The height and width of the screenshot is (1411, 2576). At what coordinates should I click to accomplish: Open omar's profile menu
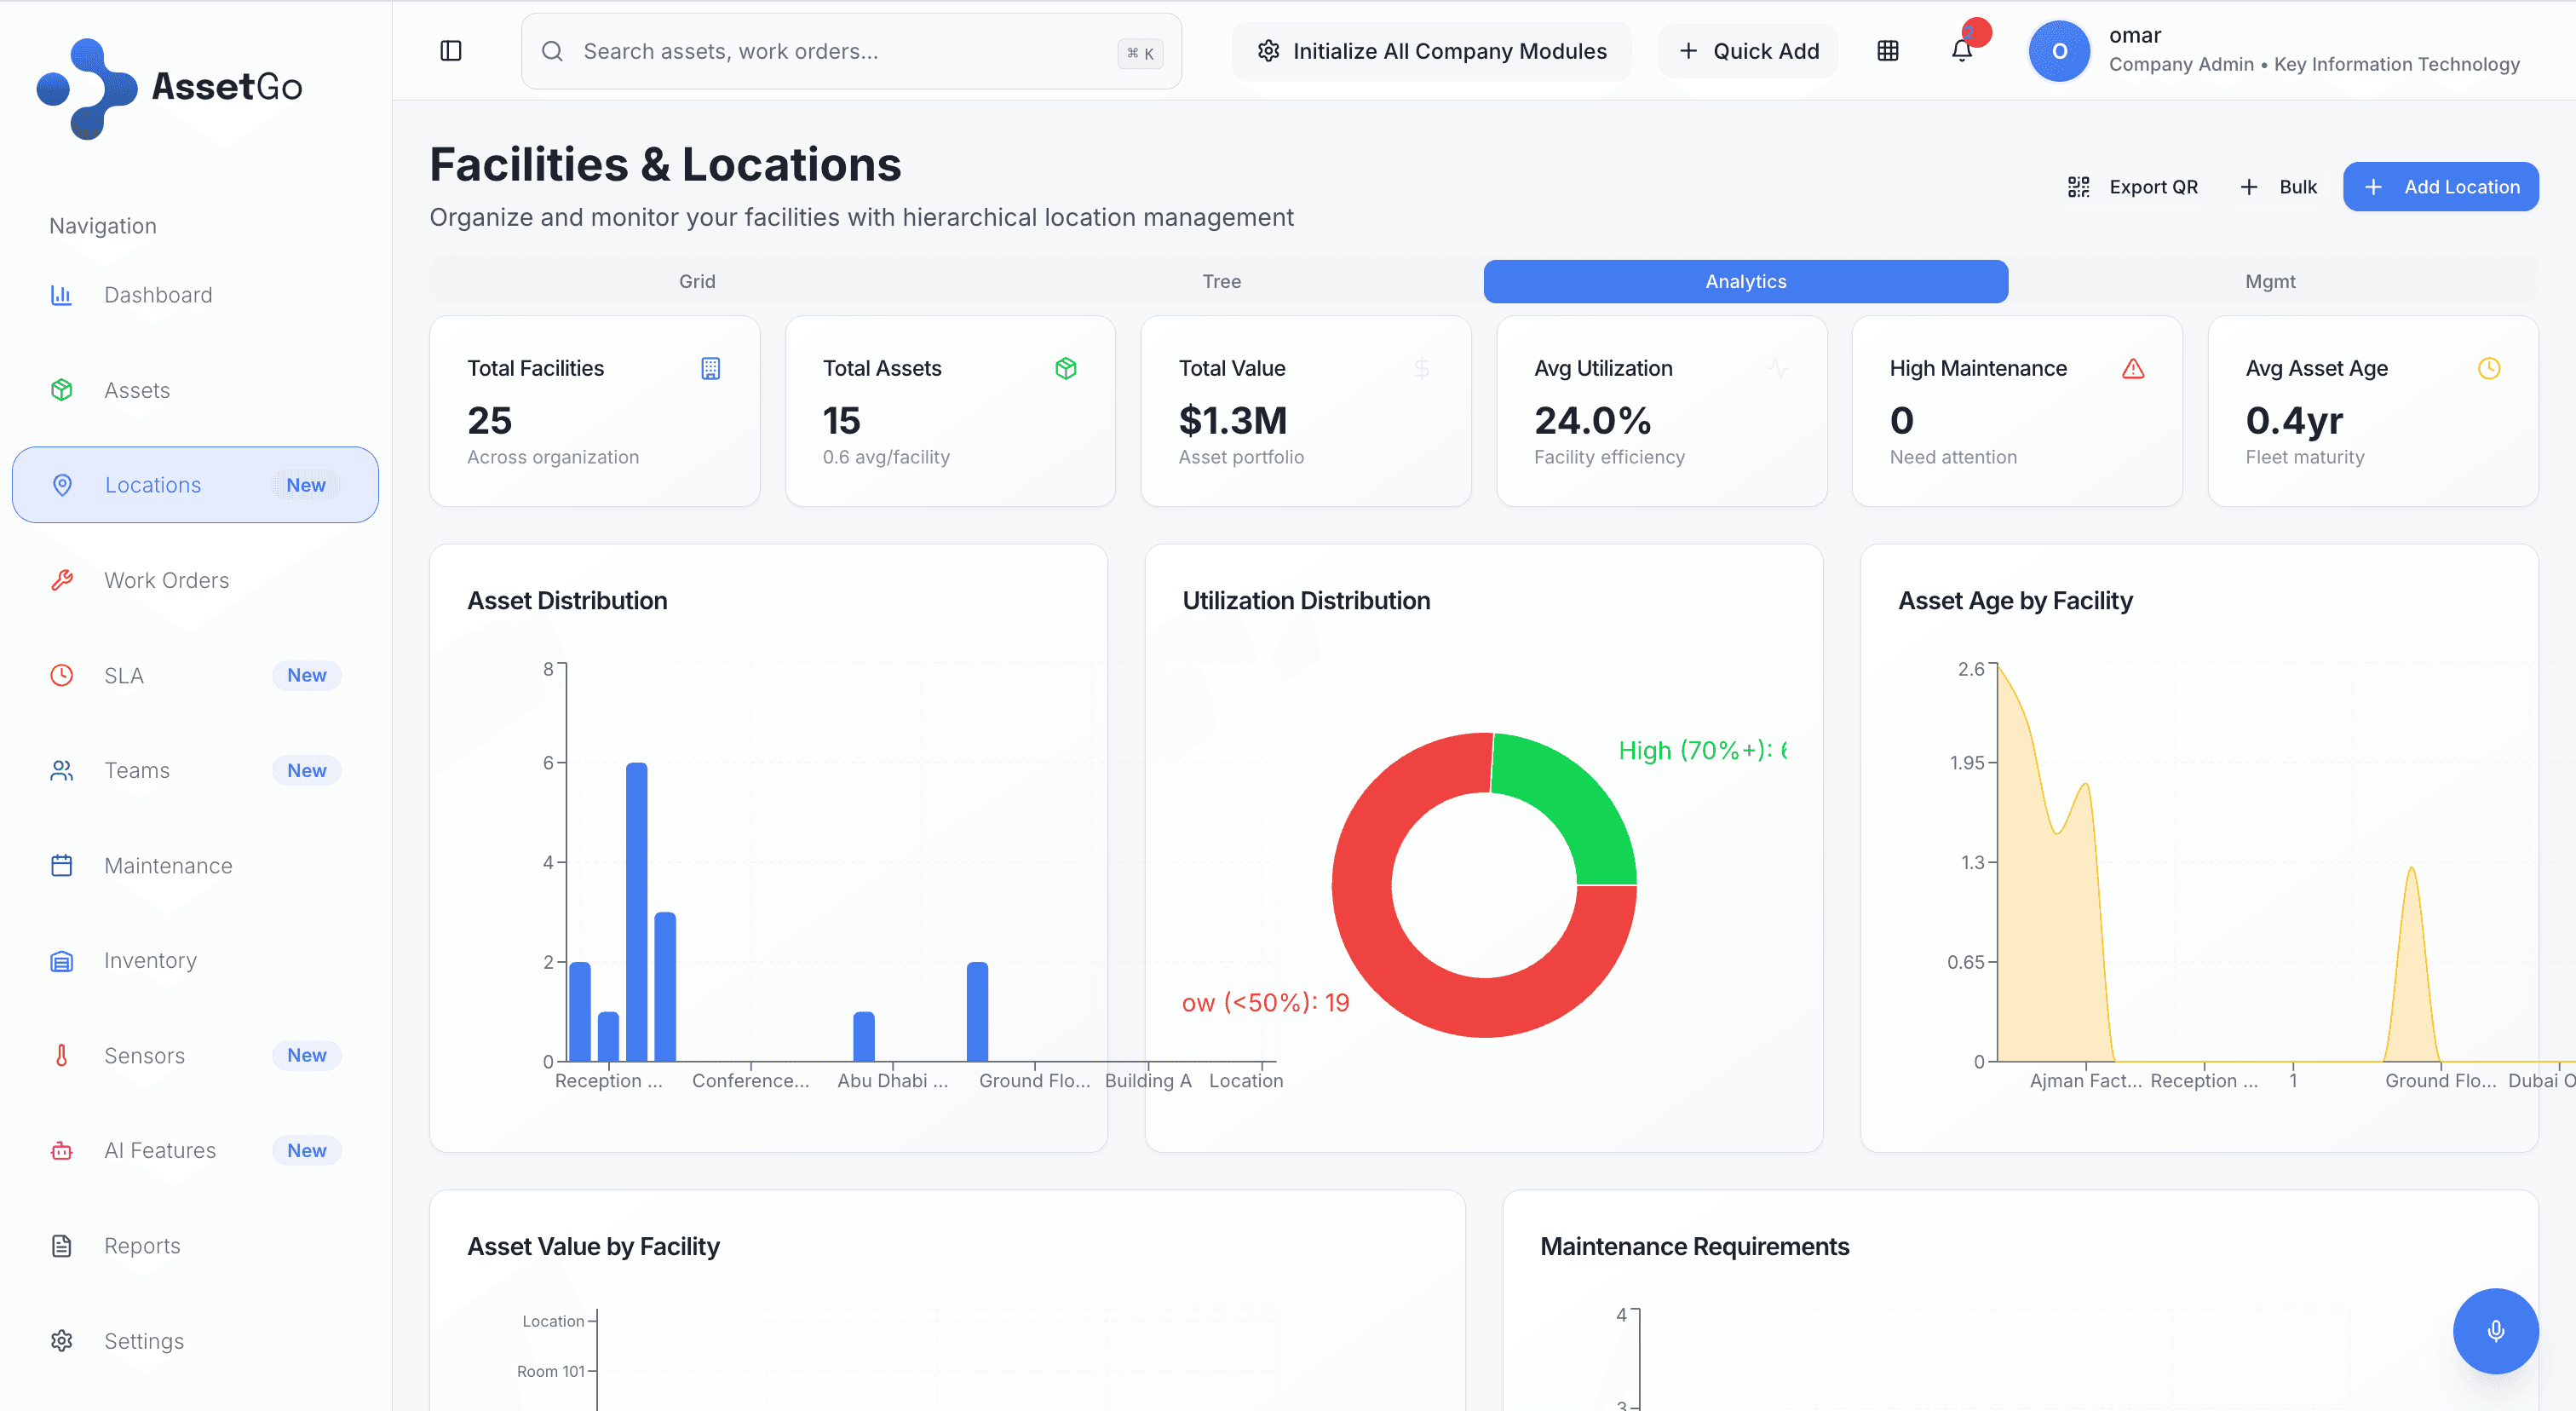point(2059,50)
